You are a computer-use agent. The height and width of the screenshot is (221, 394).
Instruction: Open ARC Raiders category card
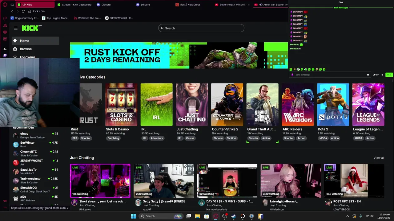298,105
